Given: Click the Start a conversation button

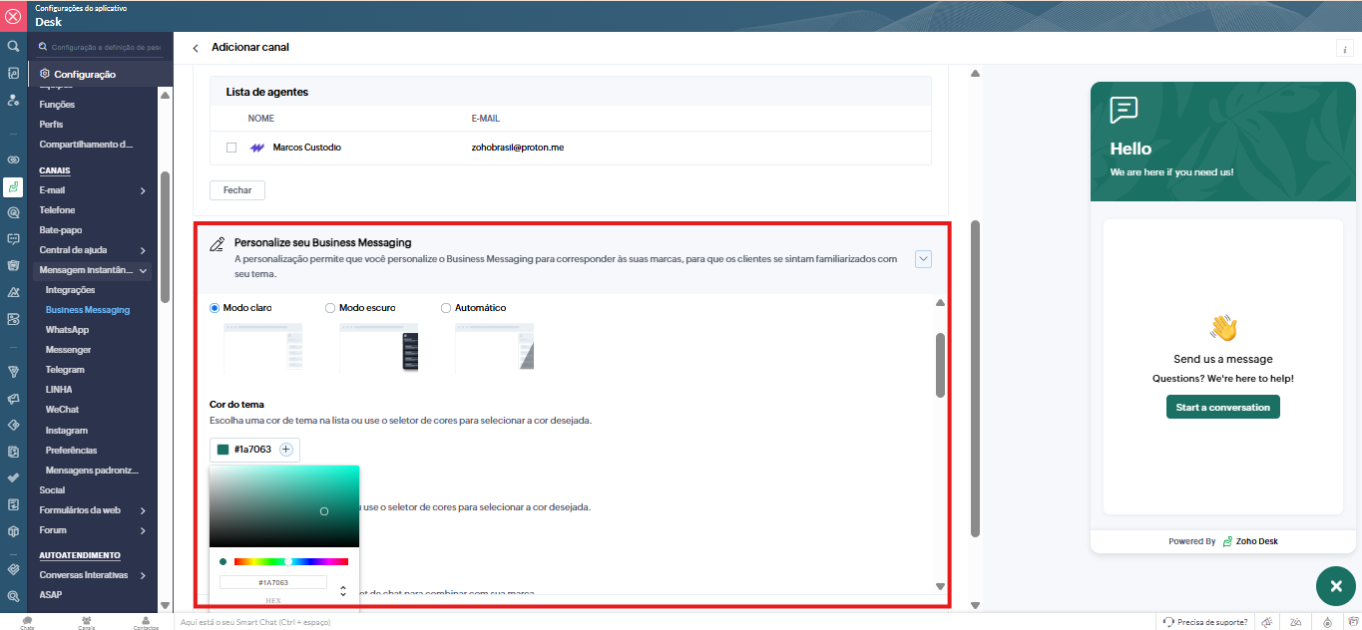Looking at the screenshot, I should pos(1222,407).
